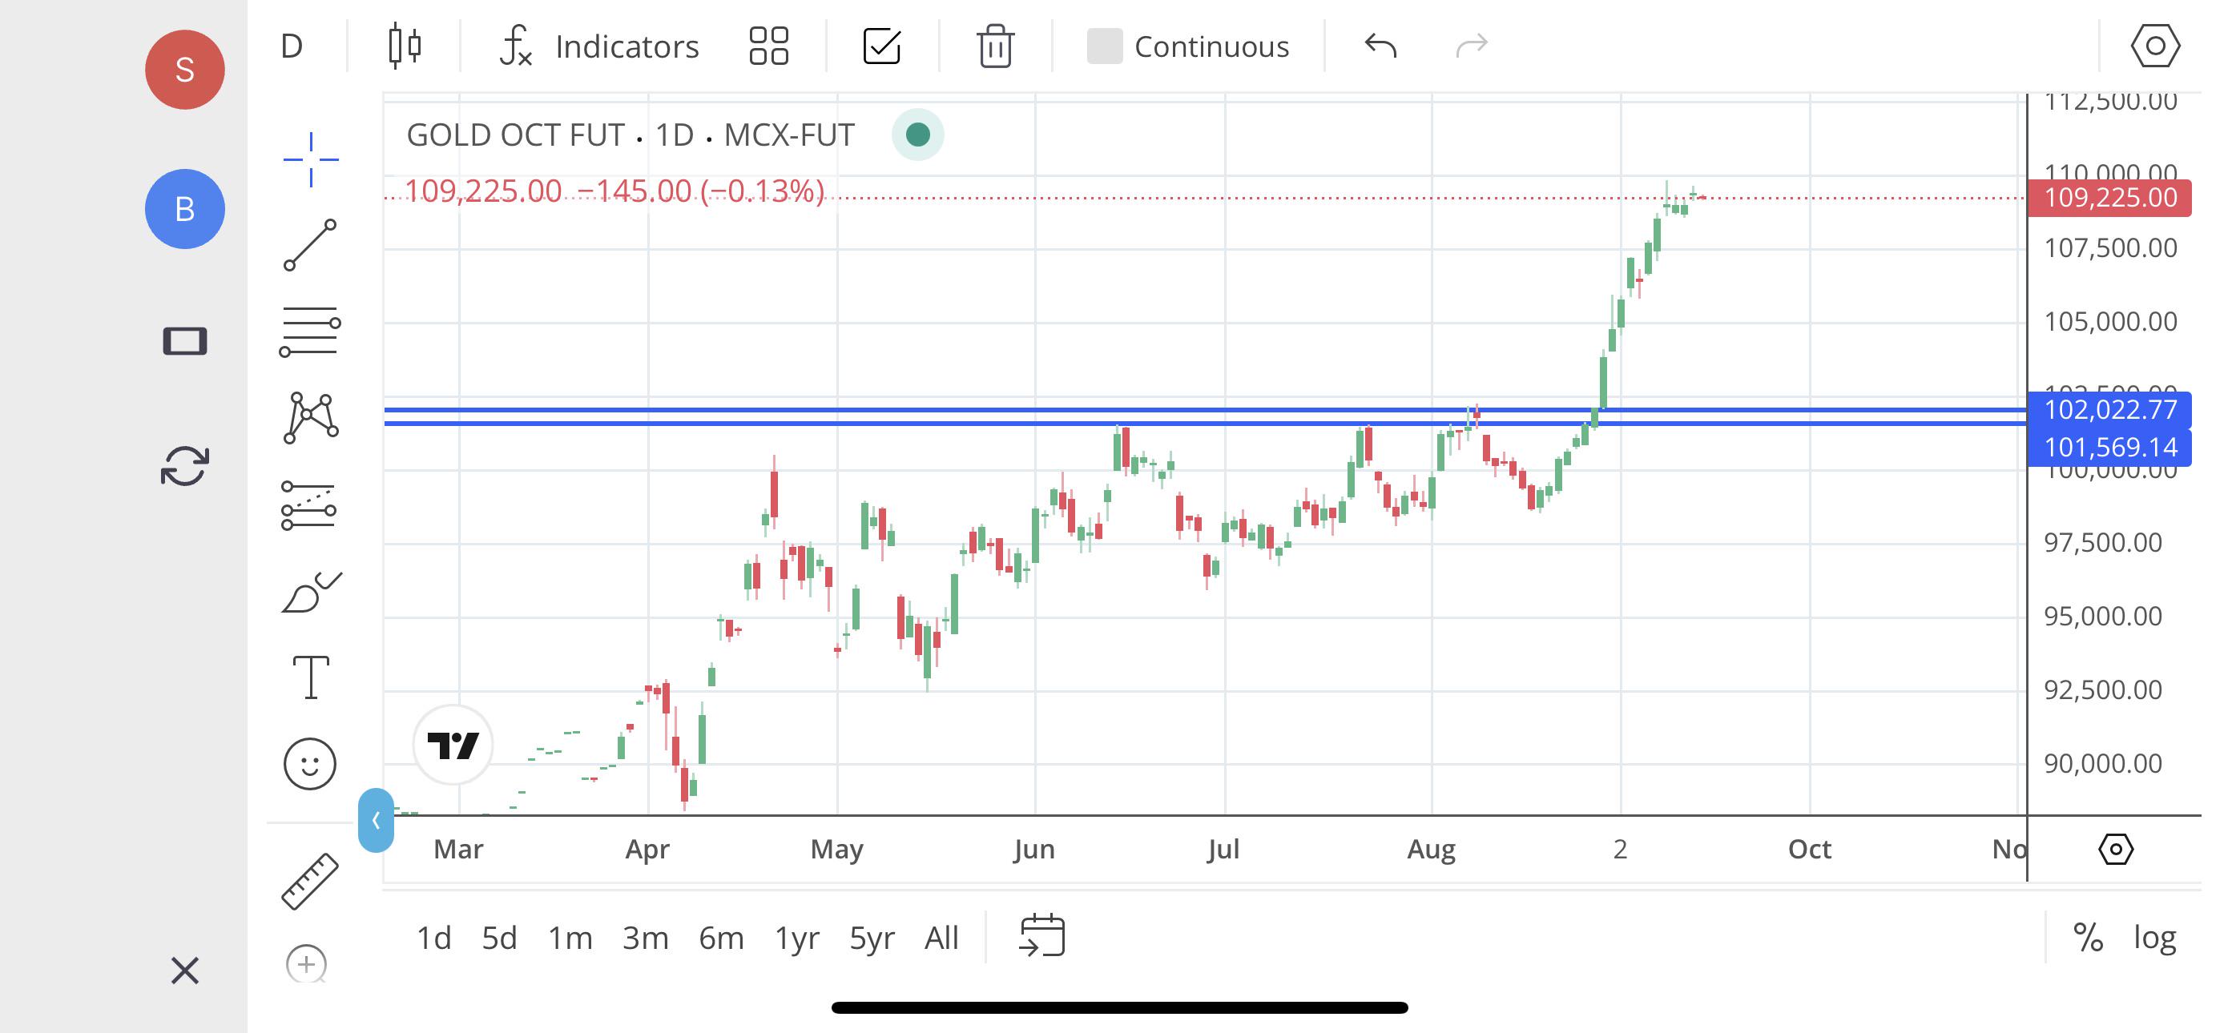Click the GOLD OCT FUT symbol title
2240x1033 pixels.
pyautogui.click(x=631, y=135)
